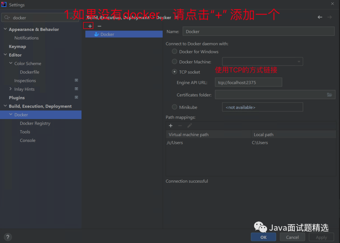Open Notifications settings
Viewport: 340px width, 243px height.
point(26,38)
